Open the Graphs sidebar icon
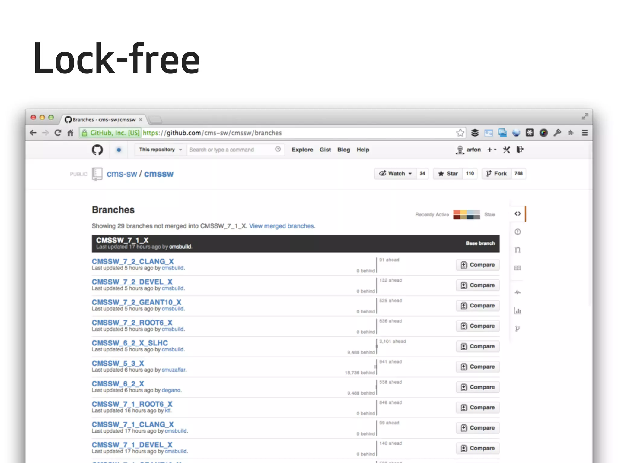Screen dimensions: 618x463 [x=518, y=310]
